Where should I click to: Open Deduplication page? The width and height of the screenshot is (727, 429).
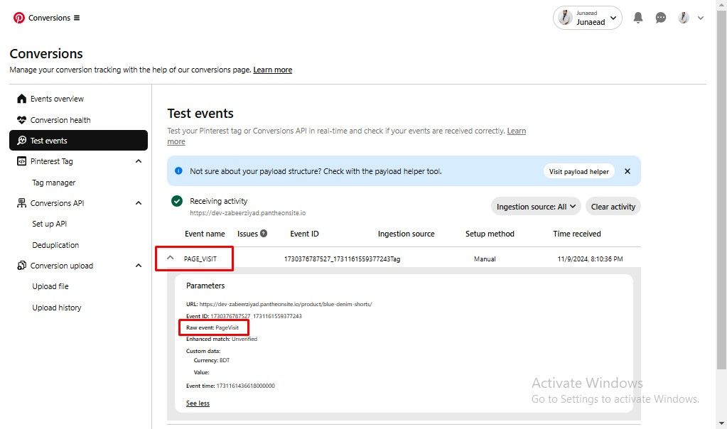[55, 245]
